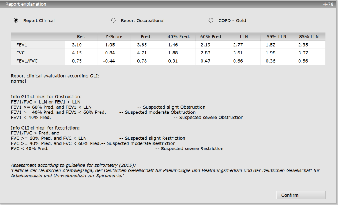338x205 pixels.
Task: Click 'Suspected moderate Obstruction' text
Action: (x=160, y=112)
